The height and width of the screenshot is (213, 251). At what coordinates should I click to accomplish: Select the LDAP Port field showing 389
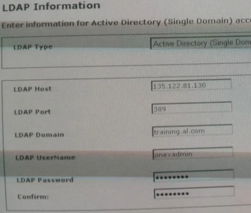click(192, 108)
